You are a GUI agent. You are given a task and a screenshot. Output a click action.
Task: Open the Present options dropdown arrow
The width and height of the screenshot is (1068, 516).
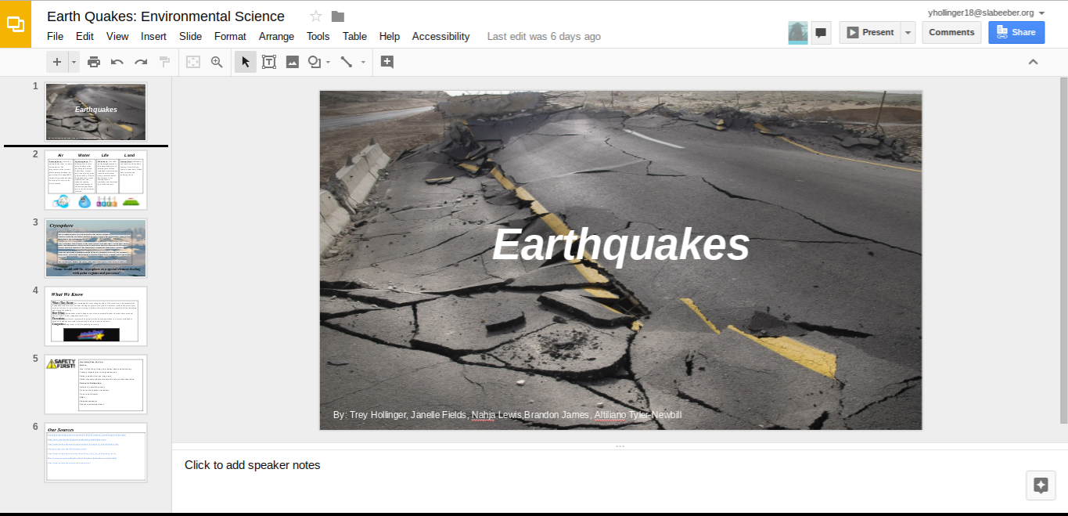[908, 32]
